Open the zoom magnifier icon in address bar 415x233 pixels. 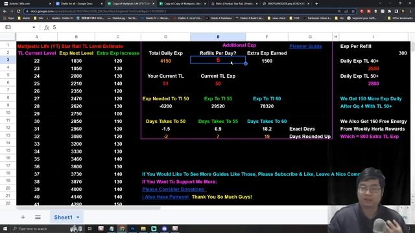coord(339,12)
